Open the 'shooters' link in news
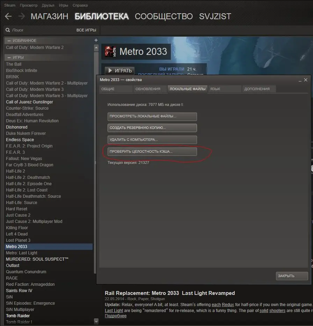This screenshot has width=313, height=326. [277, 310]
